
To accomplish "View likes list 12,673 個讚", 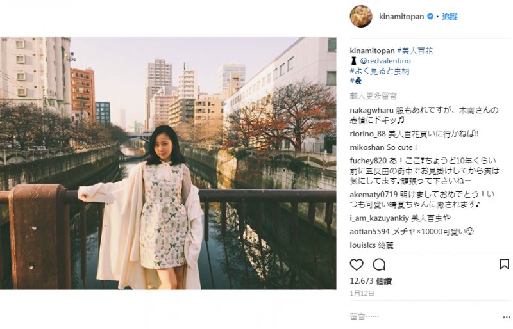I will tap(371, 281).
